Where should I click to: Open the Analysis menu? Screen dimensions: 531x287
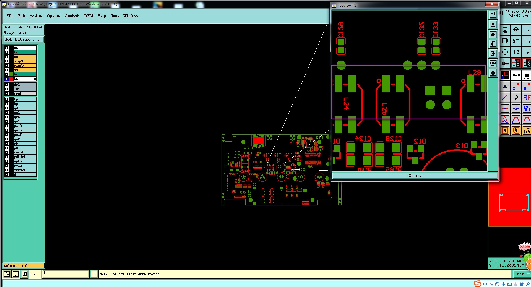pos(72,16)
